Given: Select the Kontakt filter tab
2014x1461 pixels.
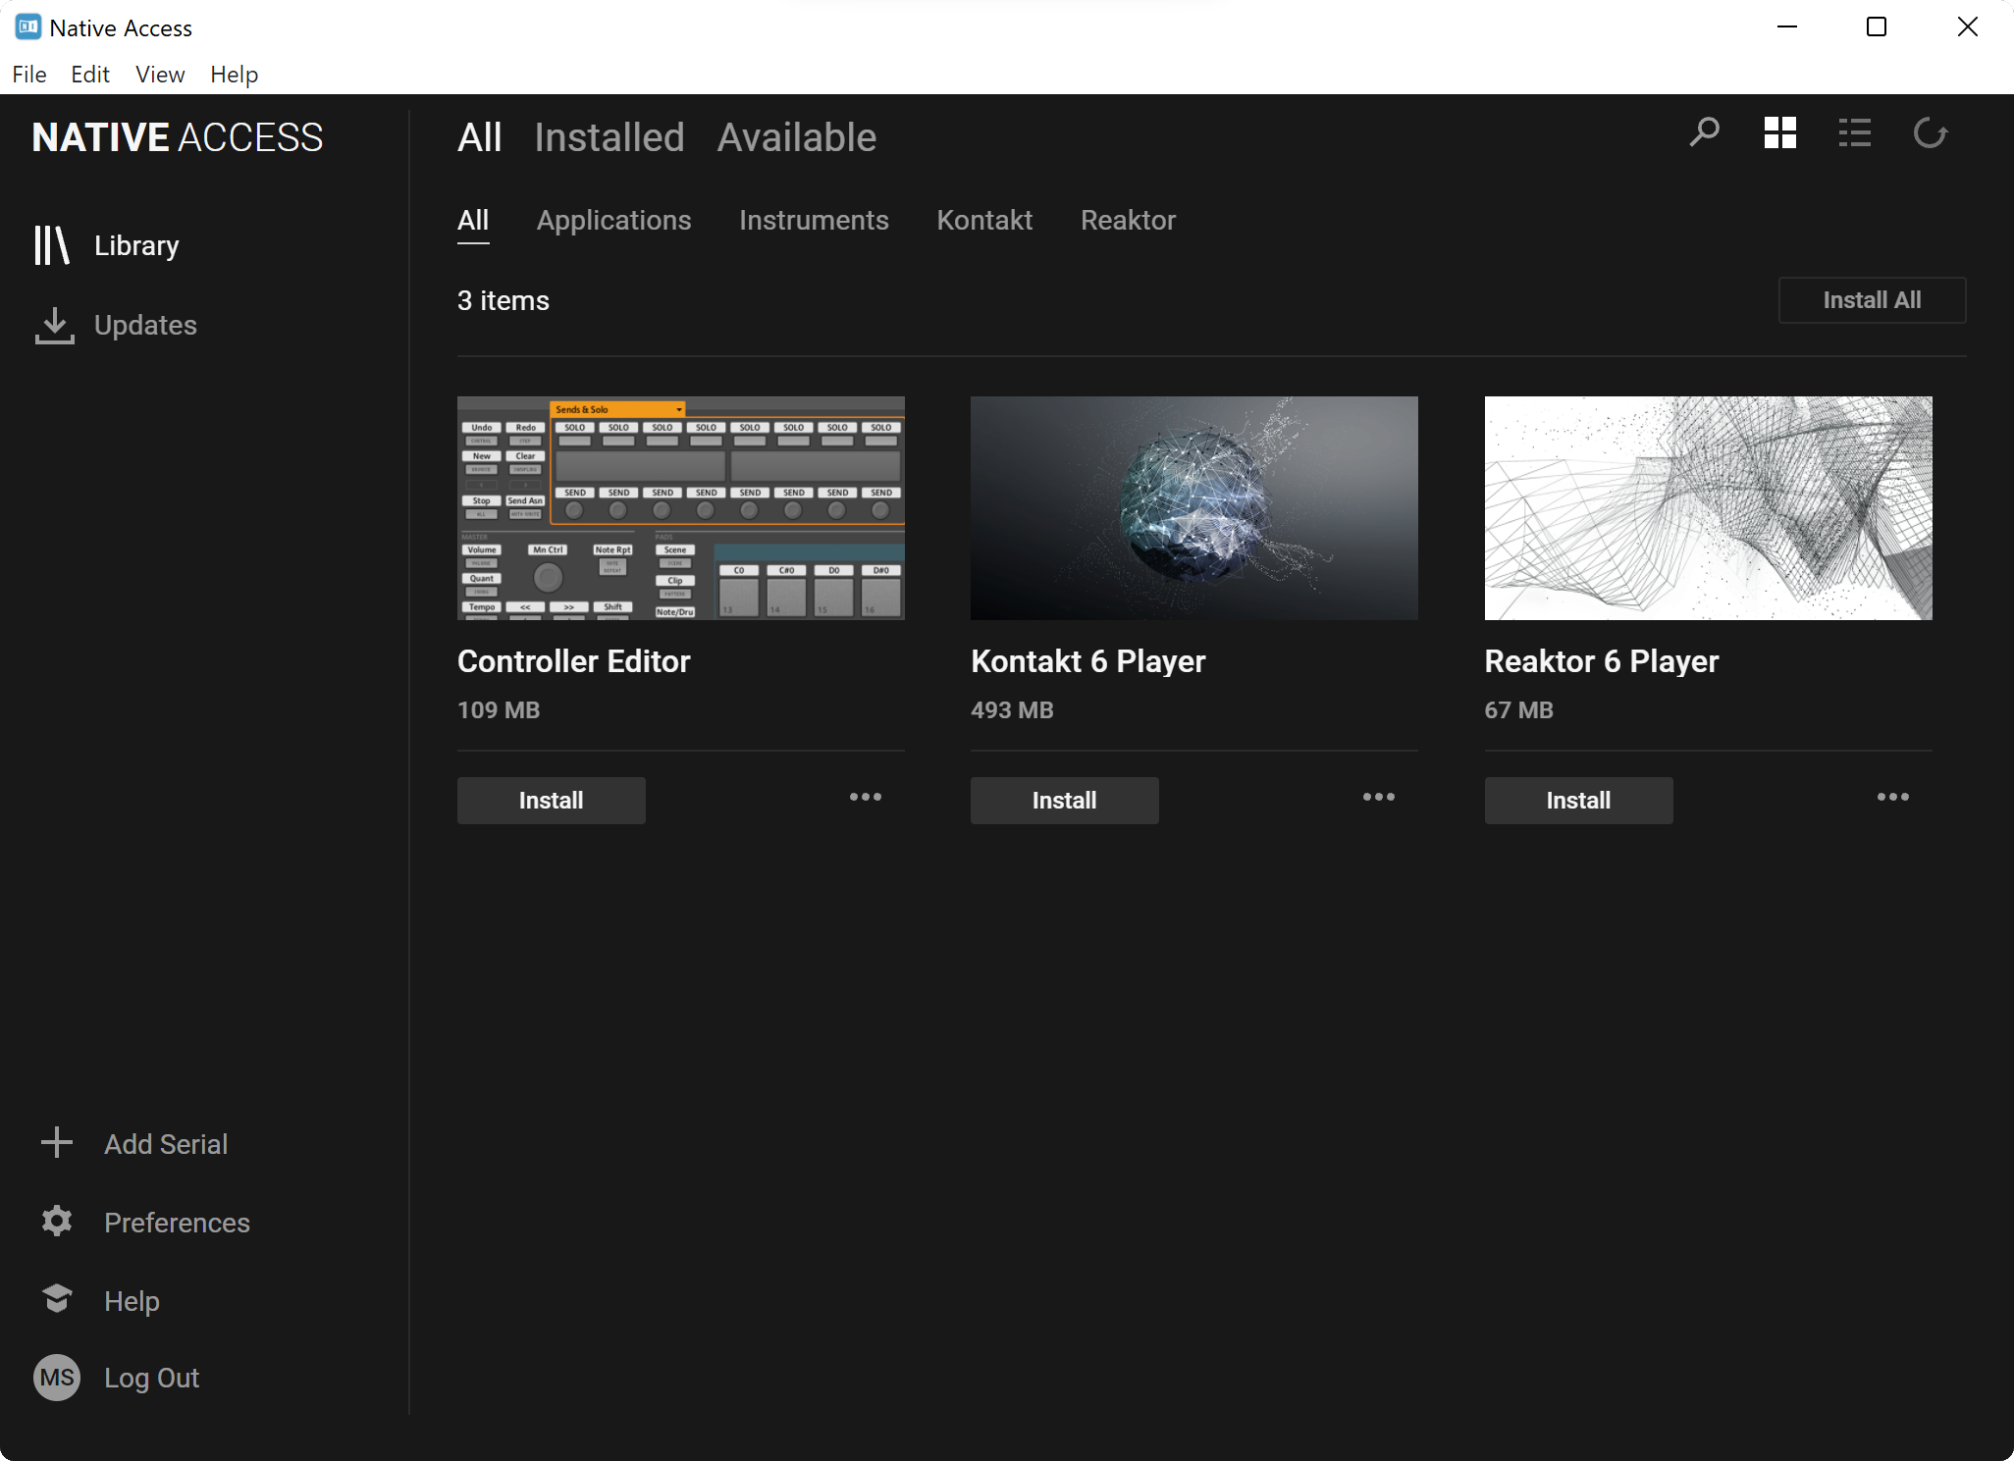Looking at the screenshot, I should [983, 221].
